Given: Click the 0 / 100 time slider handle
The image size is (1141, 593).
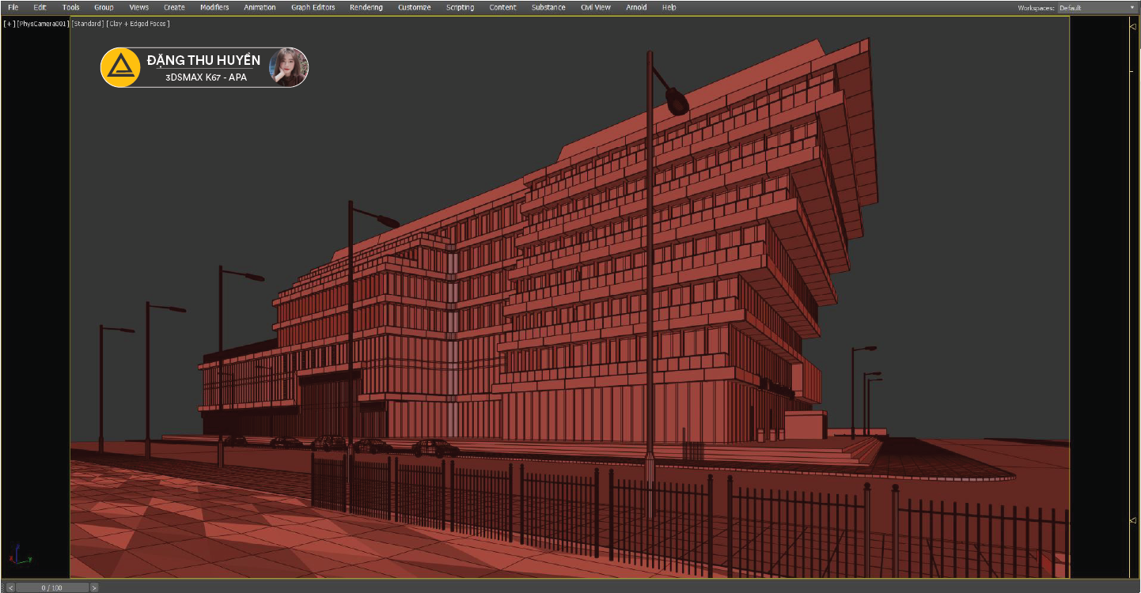Looking at the screenshot, I should (x=52, y=587).
